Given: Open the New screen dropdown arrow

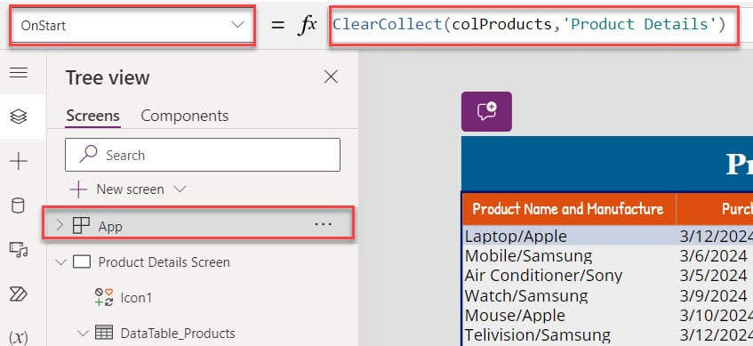Looking at the screenshot, I should pyautogui.click(x=180, y=189).
